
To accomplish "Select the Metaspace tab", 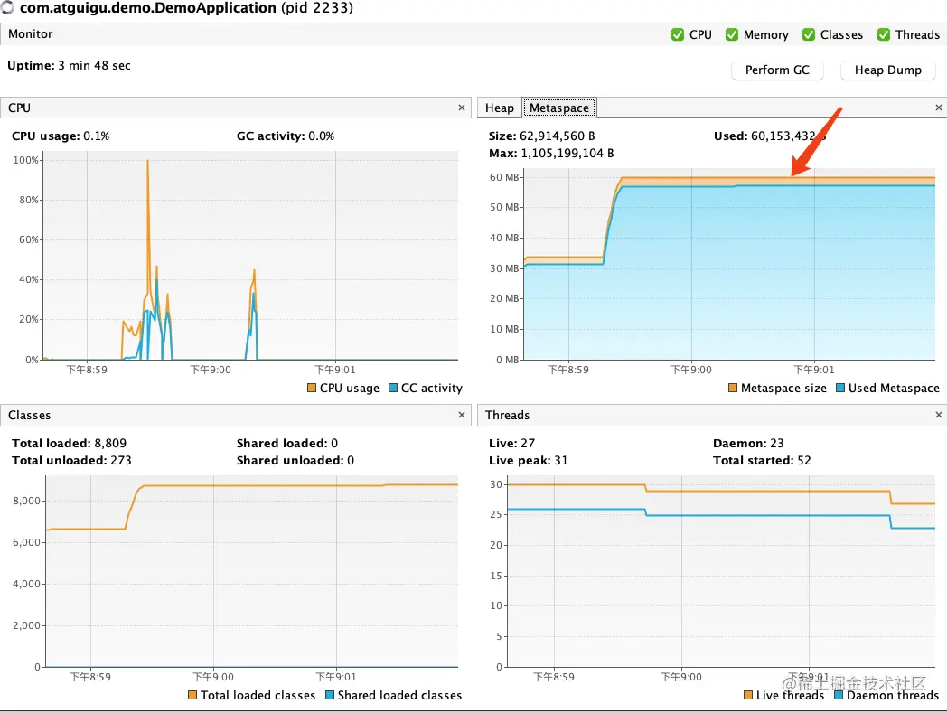I will pyautogui.click(x=559, y=108).
